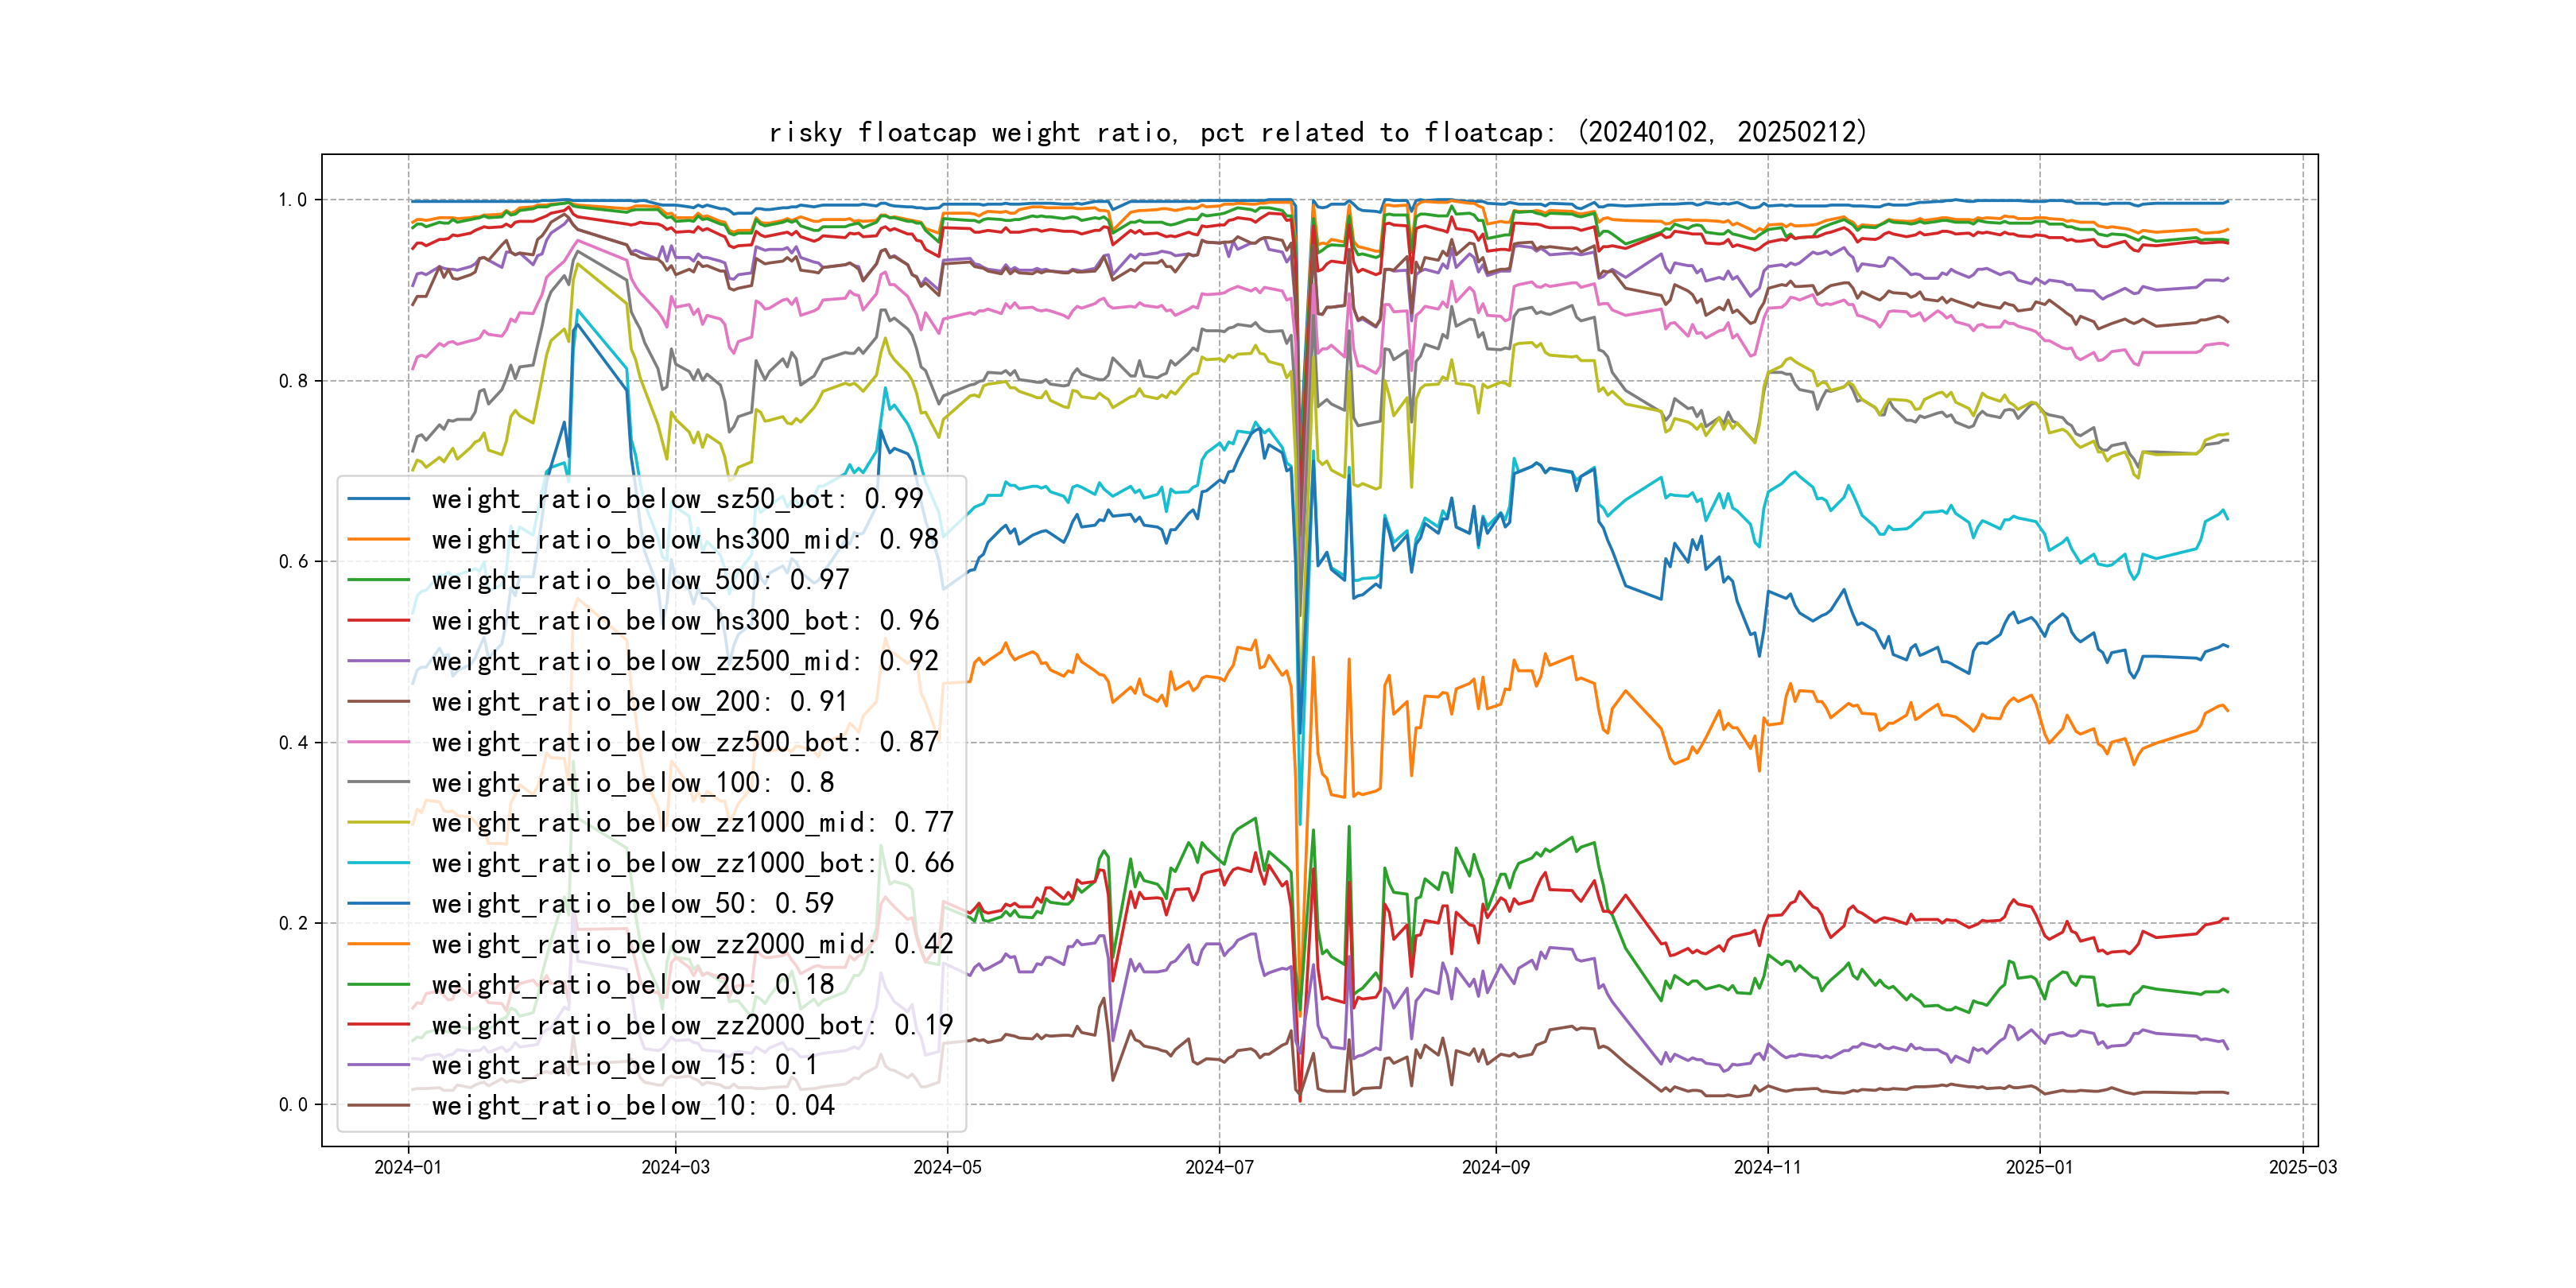The height and width of the screenshot is (1288, 2576).
Task: Click the purple swatch for zz500_mid
Action: [378, 661]
